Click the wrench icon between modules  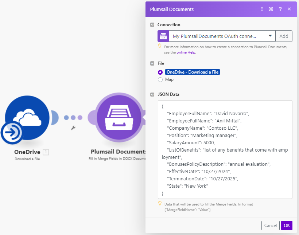tap(73, 128)
